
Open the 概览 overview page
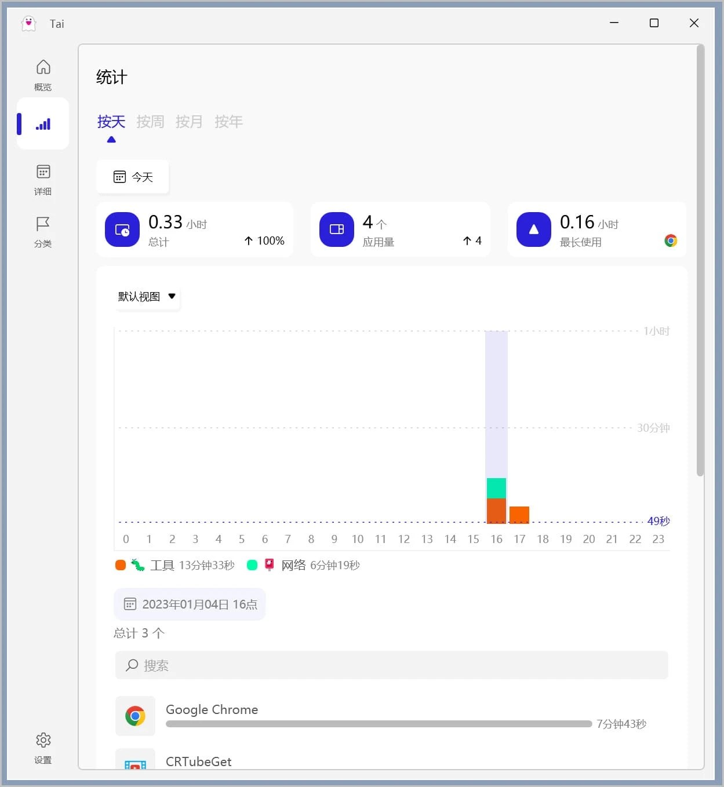click(43, 75)
